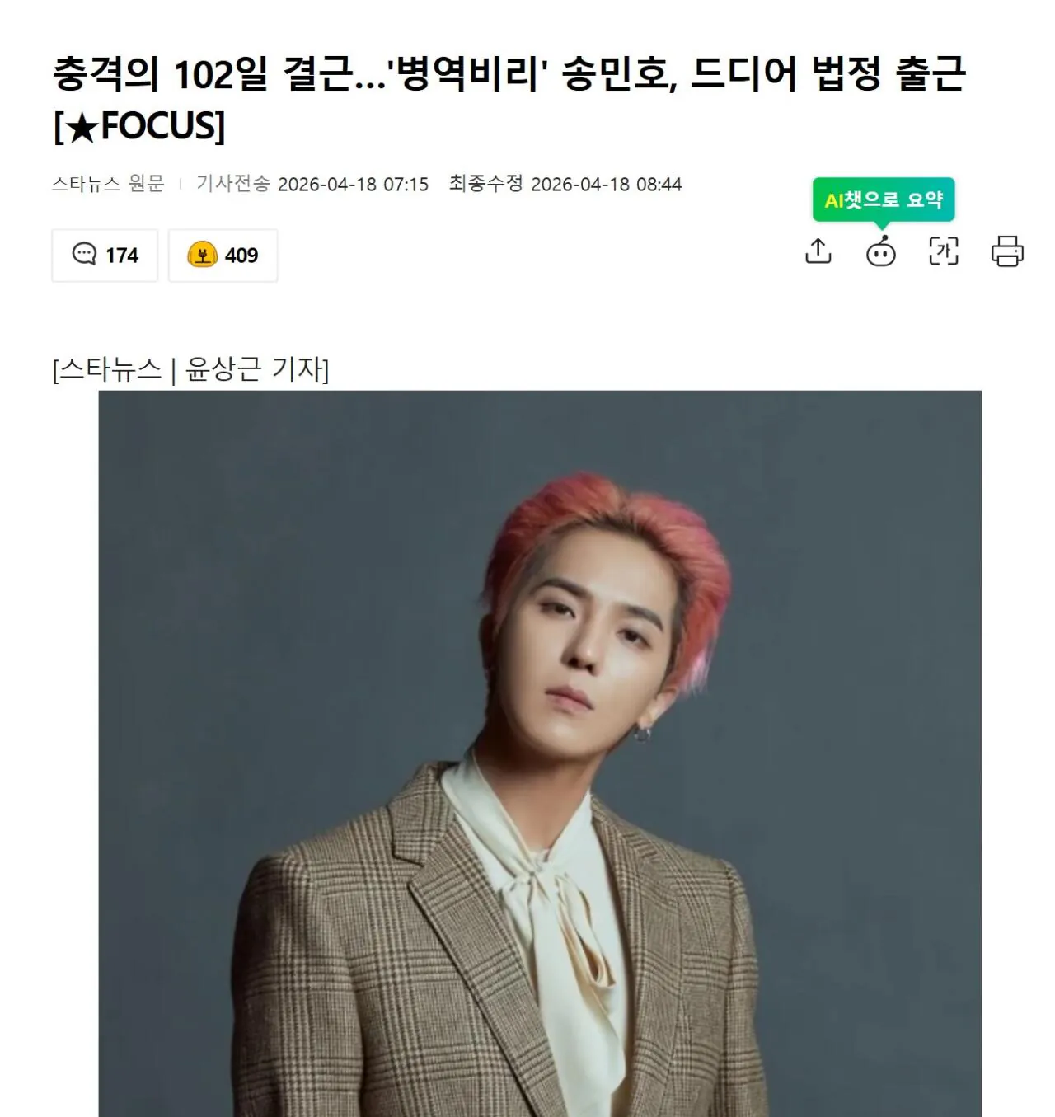Image resolution: width=1055 pixels, height=1117 pixels.
Task: Click the article headline about 송민호
Action: point(509,99)
